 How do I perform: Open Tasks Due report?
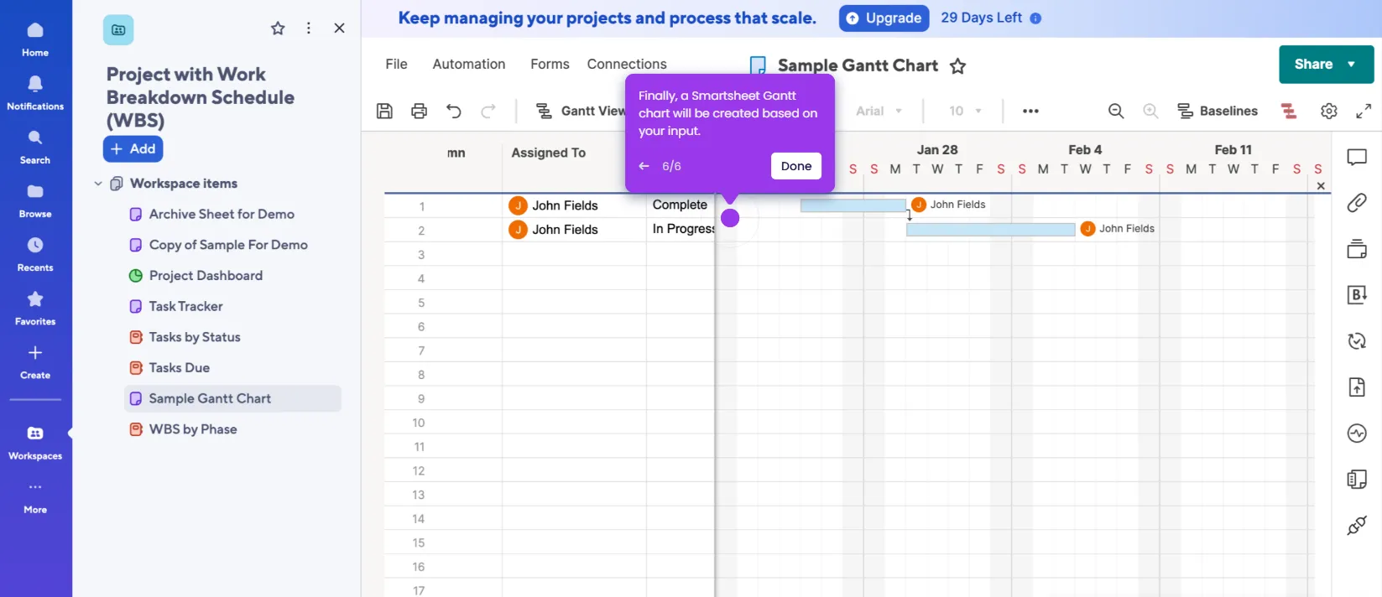180,368
